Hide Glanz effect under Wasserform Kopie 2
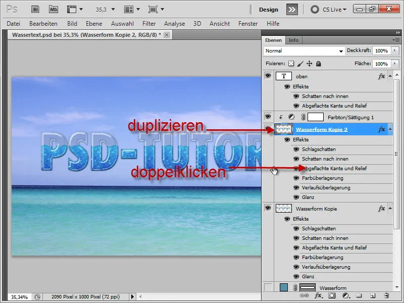The width and height of the screenshot is (404, 303). (x=296, y=197)
